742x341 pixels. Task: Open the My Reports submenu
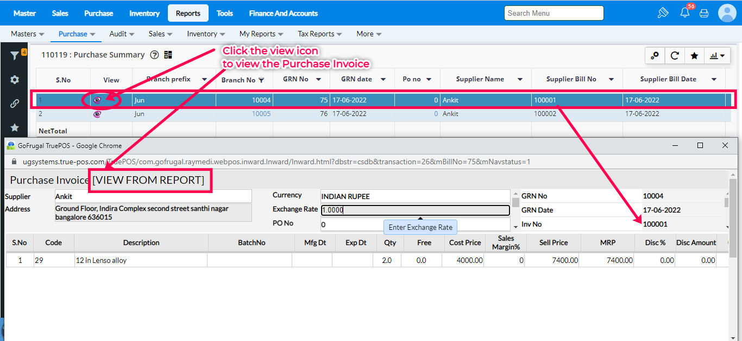(x=261, y=34)
